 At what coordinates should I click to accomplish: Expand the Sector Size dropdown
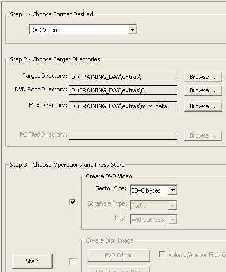pyautogui.click(x=153, y=190)
